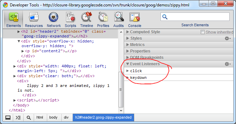Collapse the Event Listeners section
236x124 pixels.
tap(128, 64)
